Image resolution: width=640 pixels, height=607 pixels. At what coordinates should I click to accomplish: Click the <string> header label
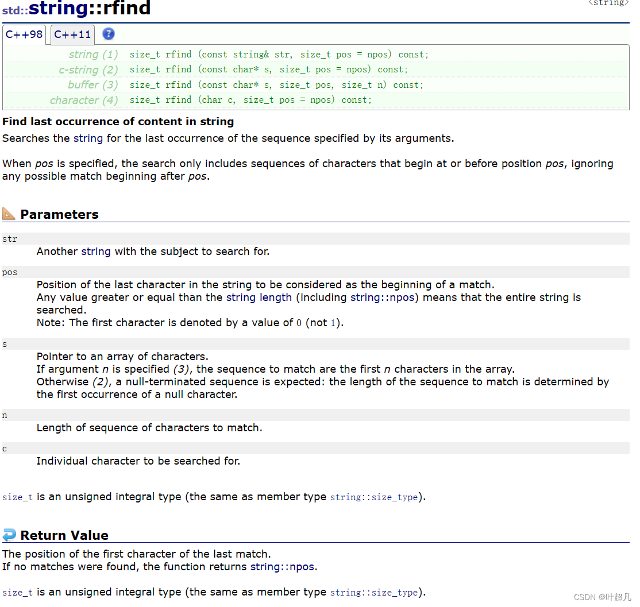coord(608,3)
